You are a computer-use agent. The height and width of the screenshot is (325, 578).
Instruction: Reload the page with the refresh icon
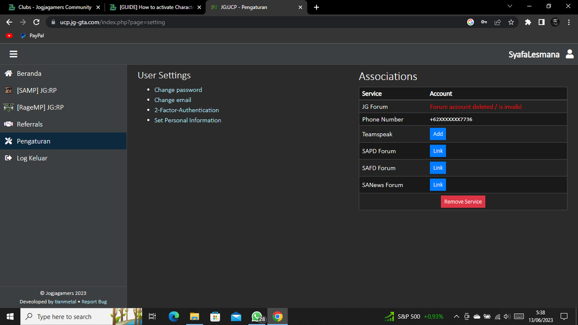point(37,22)
